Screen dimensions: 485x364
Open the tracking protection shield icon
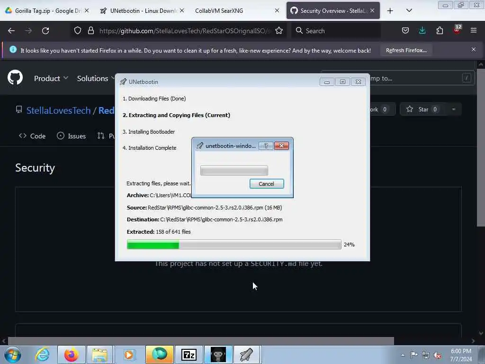pos(78,31)
